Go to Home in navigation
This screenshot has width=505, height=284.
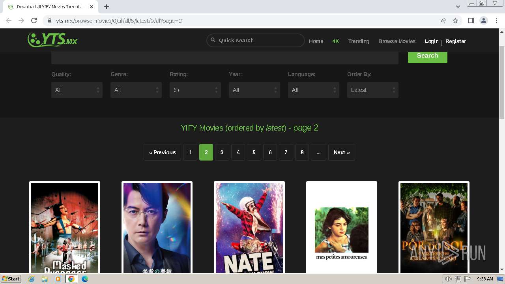point(316,41)
